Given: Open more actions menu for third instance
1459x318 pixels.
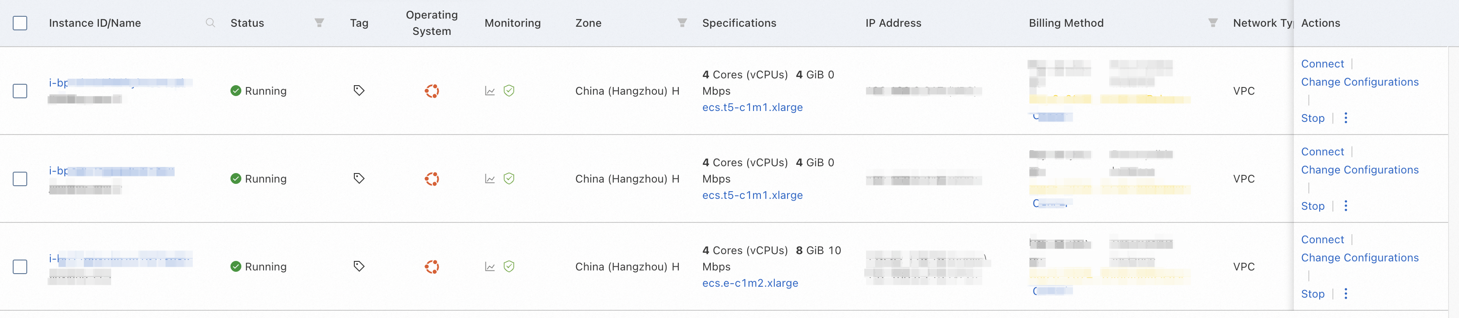Looking at the screenshot, I should pyautogui.click(x=1346, y=294).
